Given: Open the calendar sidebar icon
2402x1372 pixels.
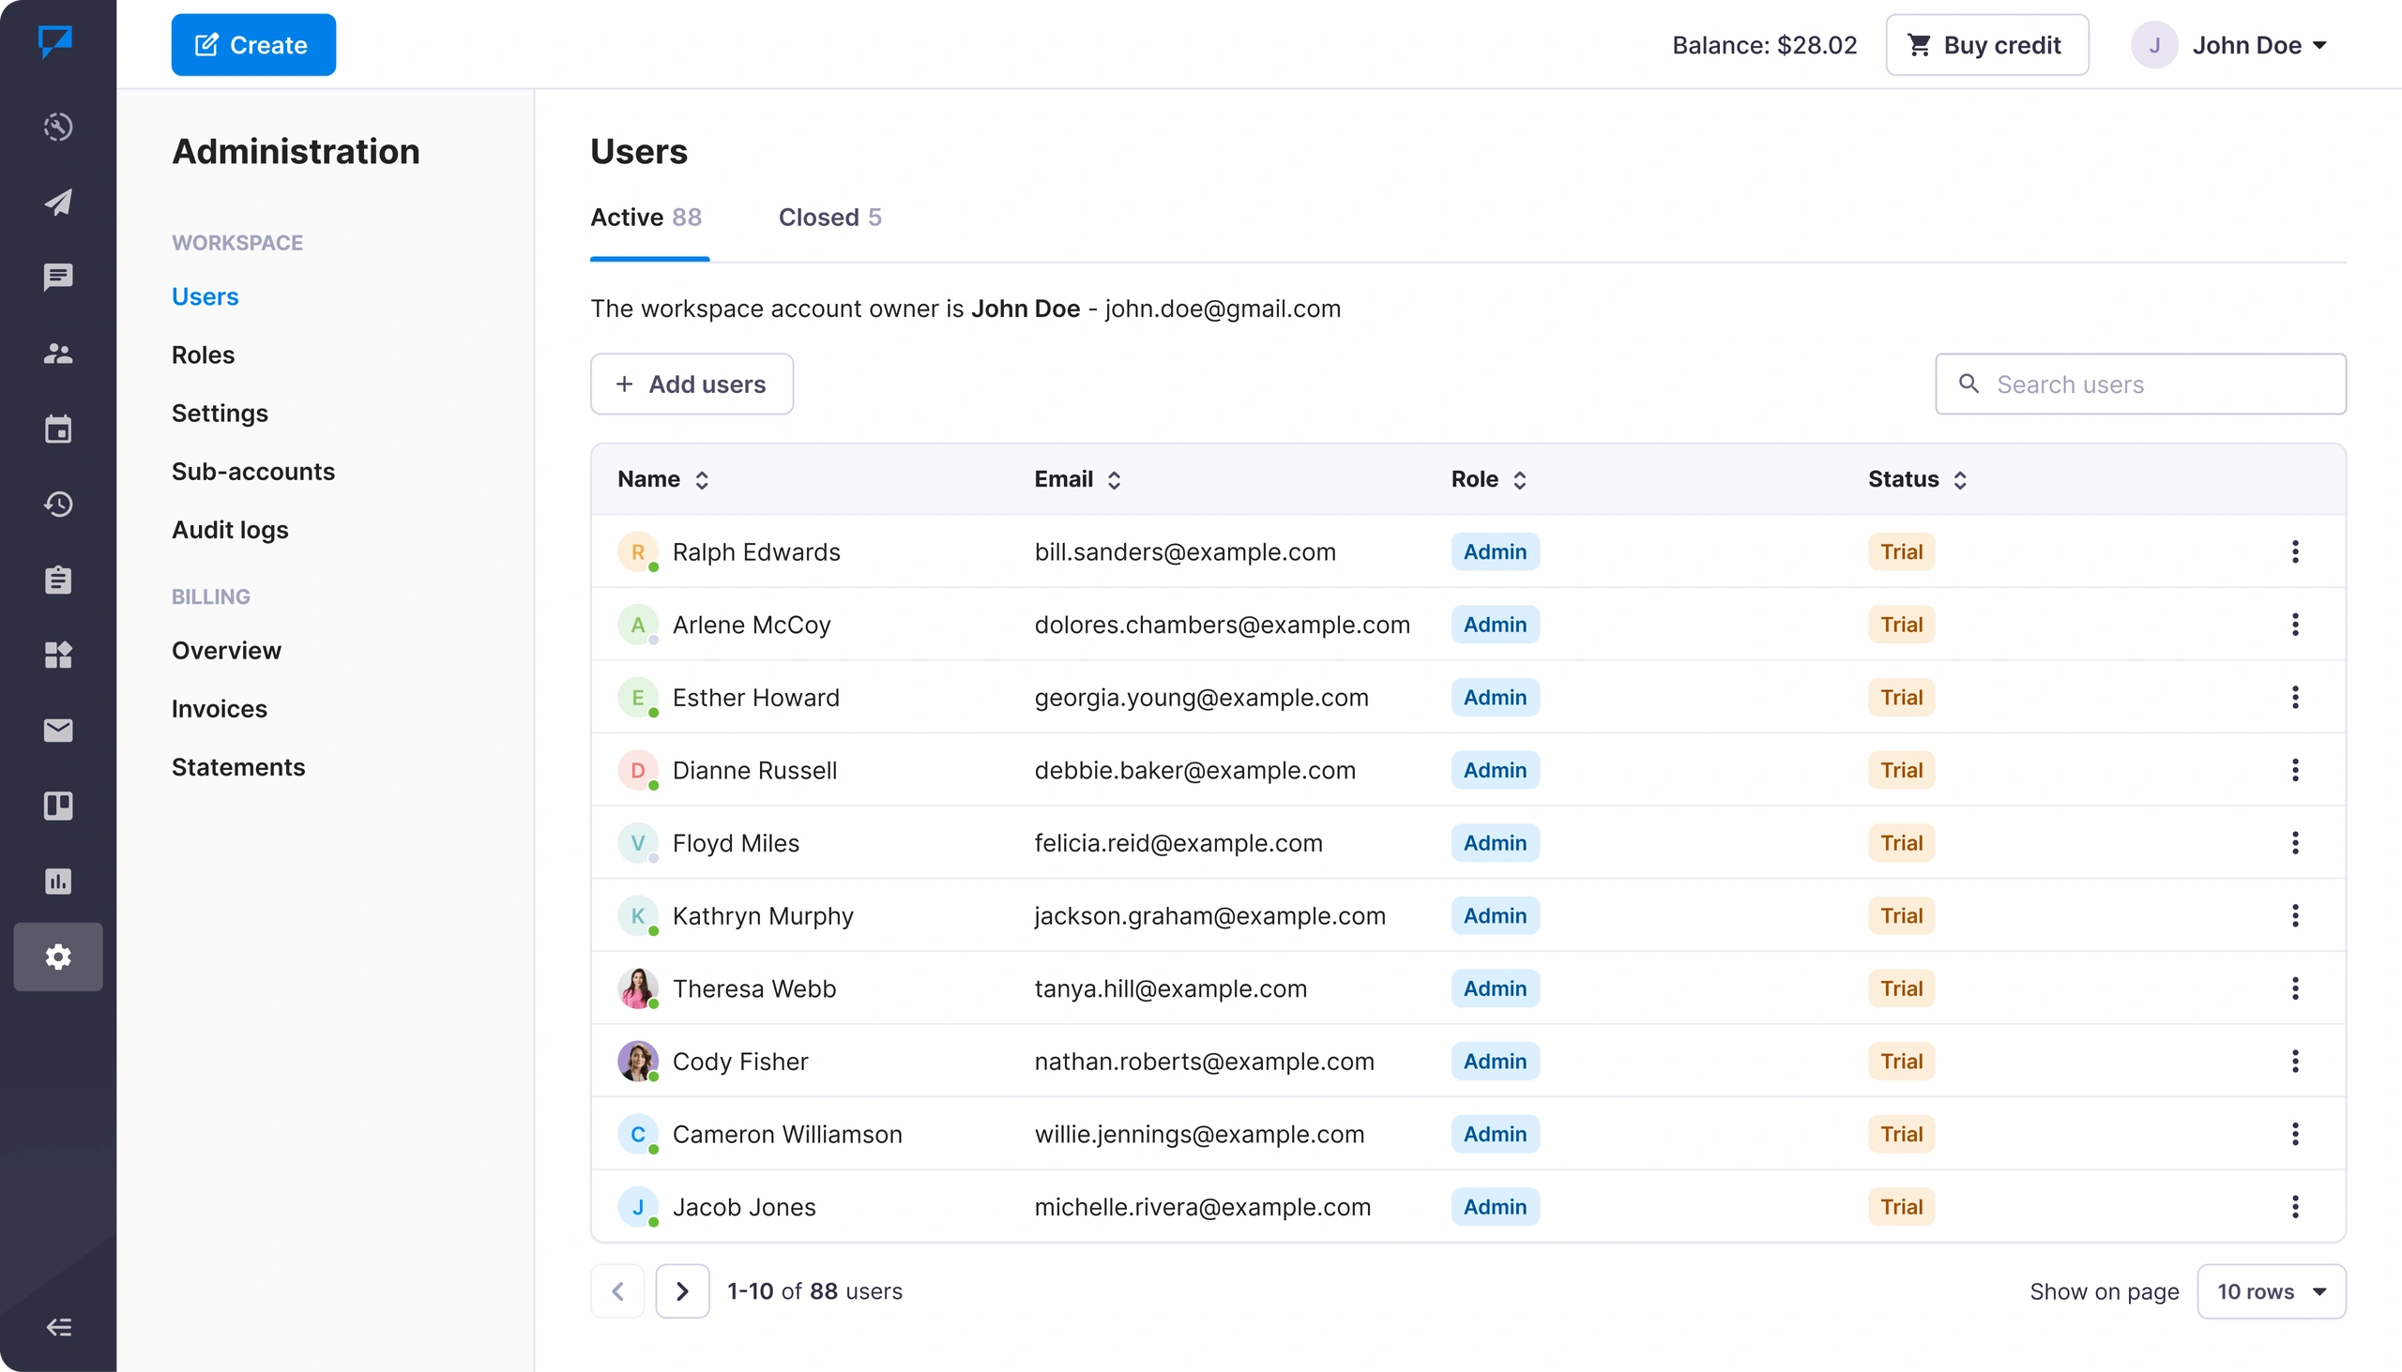Looking at the screenshot, I should tap(58, 429).
